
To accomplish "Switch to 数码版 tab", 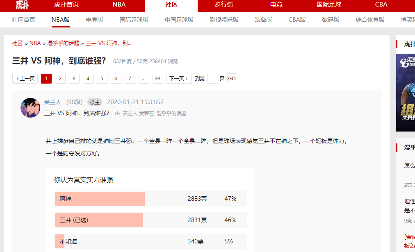I will pyautogui.click(x=331, y=20).
